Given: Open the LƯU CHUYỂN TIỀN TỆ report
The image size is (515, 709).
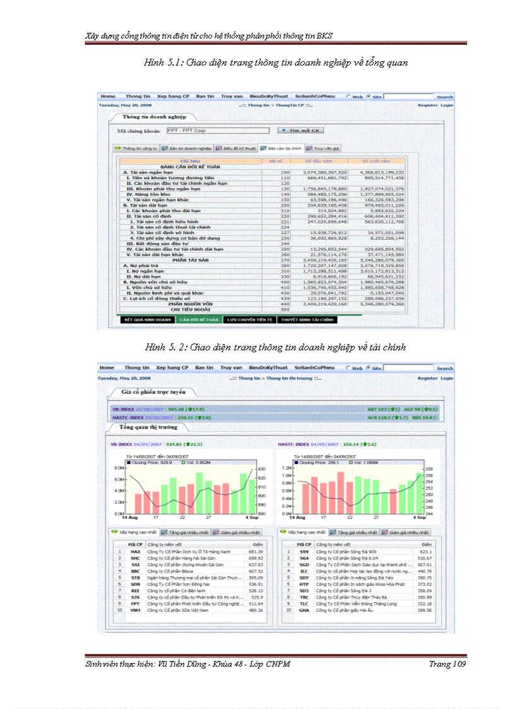Looking at the screenshot, I should pos(250,319).
